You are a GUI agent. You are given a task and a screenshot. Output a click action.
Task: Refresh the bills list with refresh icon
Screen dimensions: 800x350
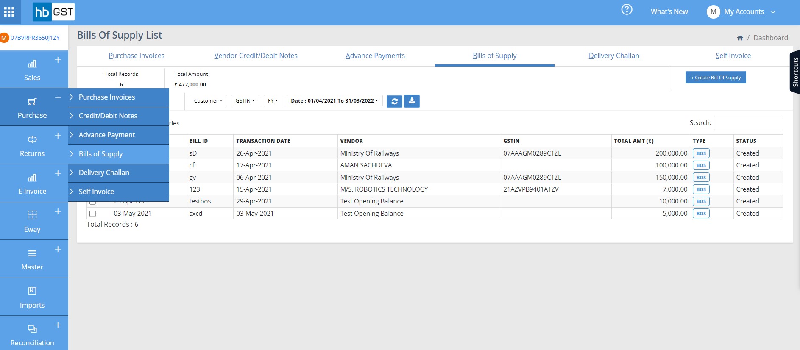[x=394, y=101]
